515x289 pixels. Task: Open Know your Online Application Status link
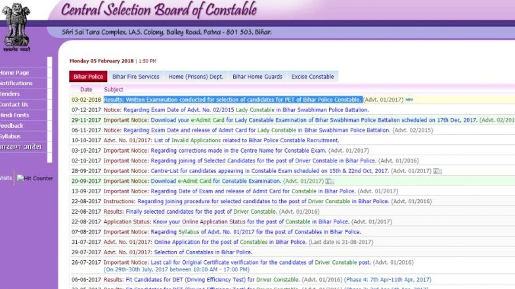tap(251, 222)
